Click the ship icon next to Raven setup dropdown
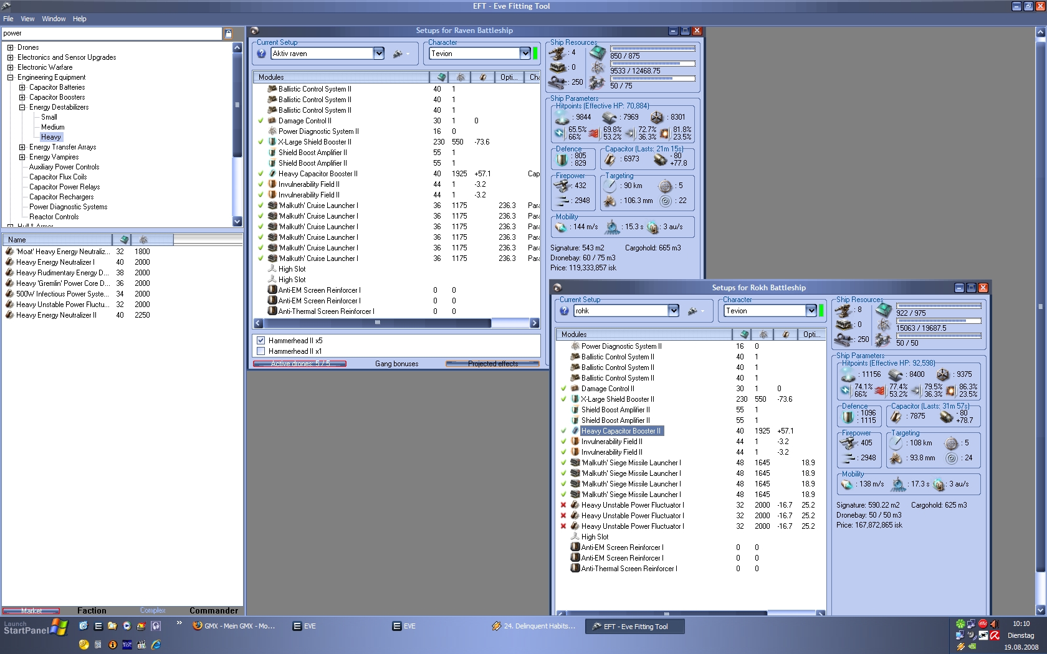 (x=398, y=54)
